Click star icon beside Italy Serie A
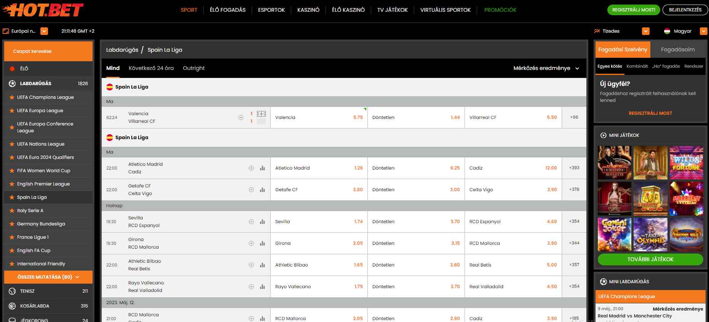 pos(12,211)
